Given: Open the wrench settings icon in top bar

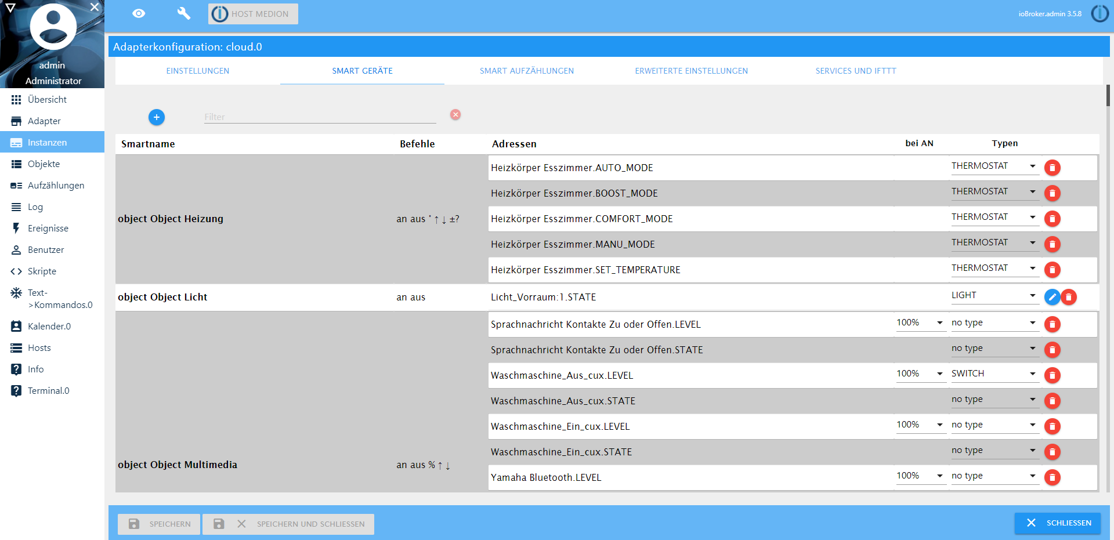Looking at the screenshot, I should (183, 13).
